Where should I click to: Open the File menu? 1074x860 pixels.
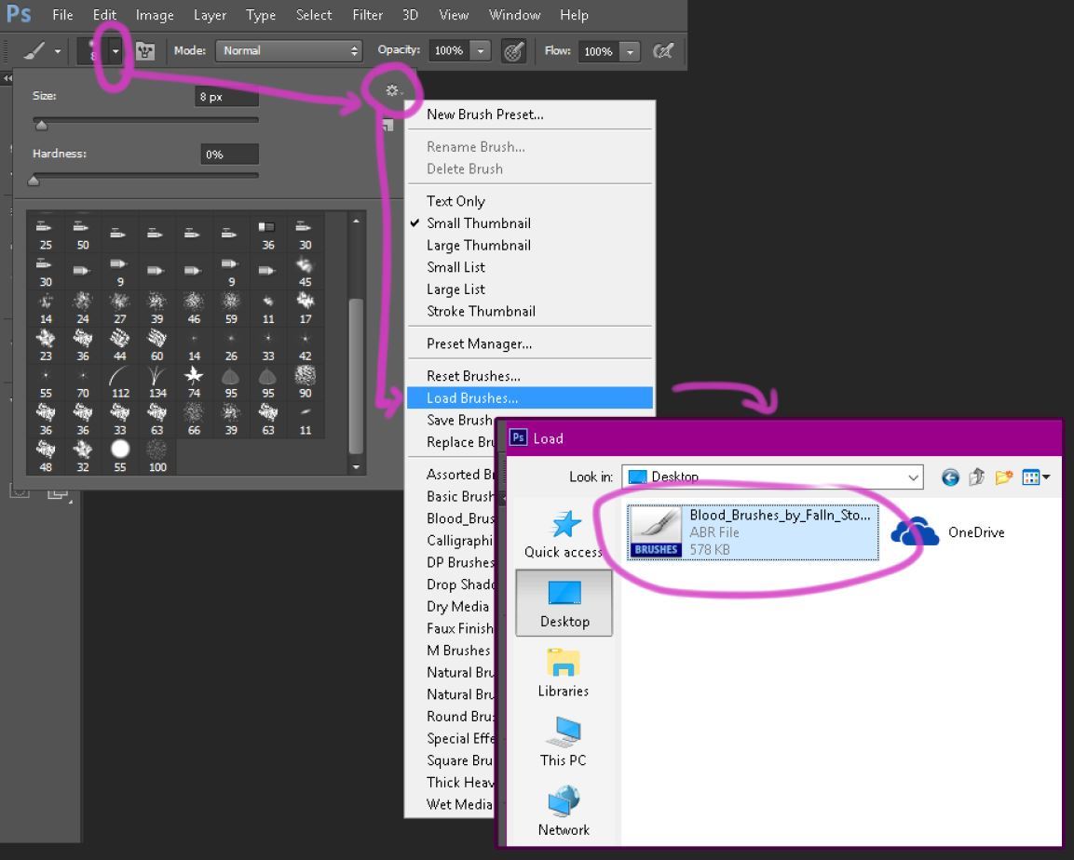pyautogui.click(x=62, y=14)
